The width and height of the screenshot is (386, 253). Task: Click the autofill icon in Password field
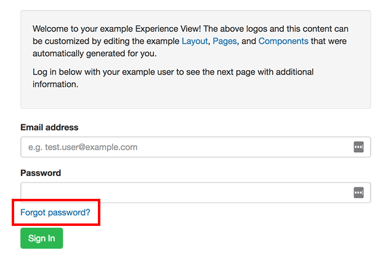[359, 193]
